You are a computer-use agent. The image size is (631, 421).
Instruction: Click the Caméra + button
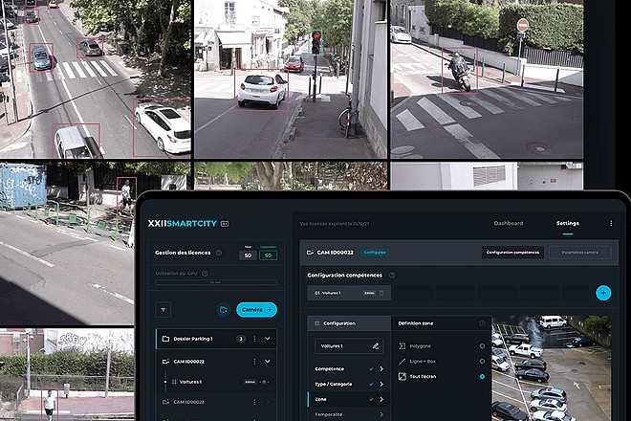[x=256, y=309]
